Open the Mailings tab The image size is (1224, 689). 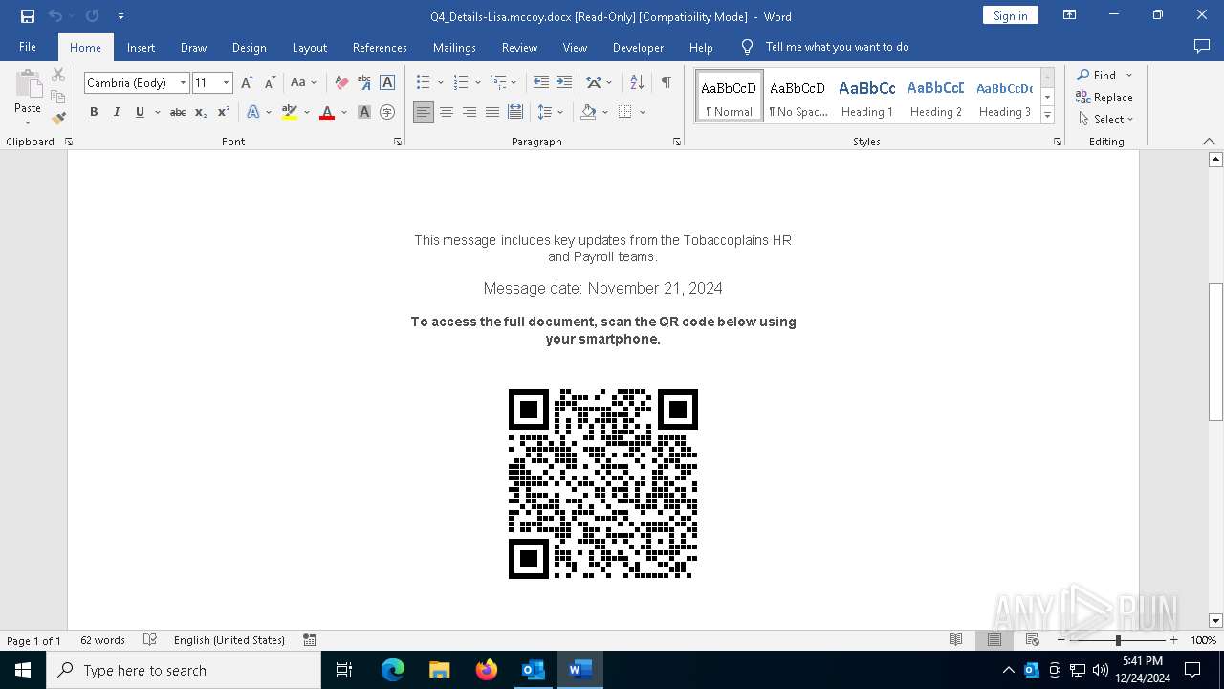click(454, 47)
